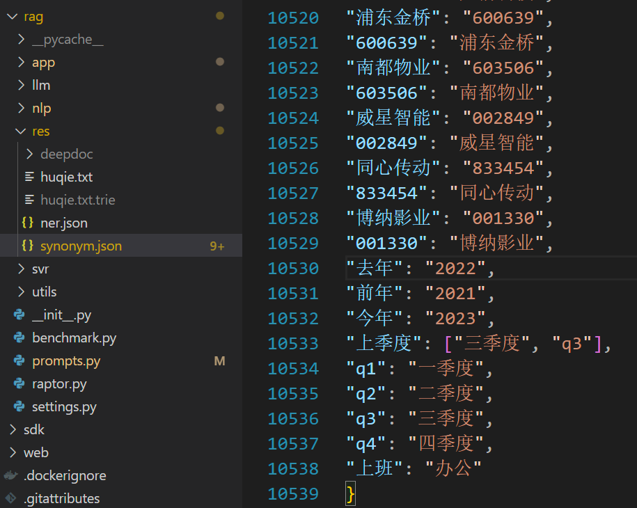This screenshot has width=637, height=508.
Task: Click the opening bracket on line 10533
Action: pyautogui.click(x=448, y=344)
